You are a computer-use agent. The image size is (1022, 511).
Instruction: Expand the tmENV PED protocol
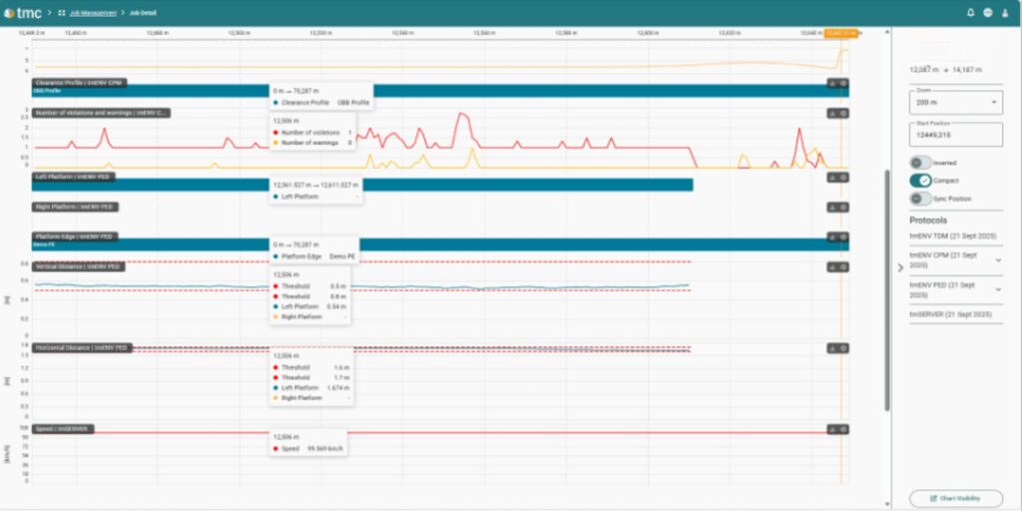click(x=998, y=288)
